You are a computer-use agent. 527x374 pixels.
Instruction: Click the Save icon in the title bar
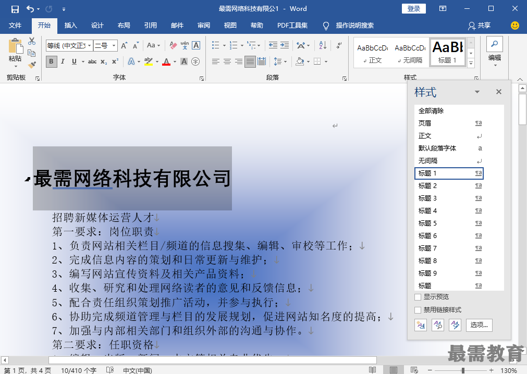15,9
